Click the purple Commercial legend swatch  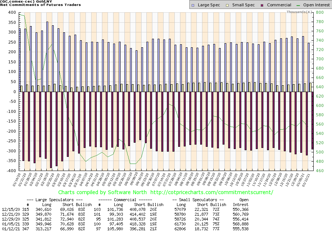[x=254, y=5]
